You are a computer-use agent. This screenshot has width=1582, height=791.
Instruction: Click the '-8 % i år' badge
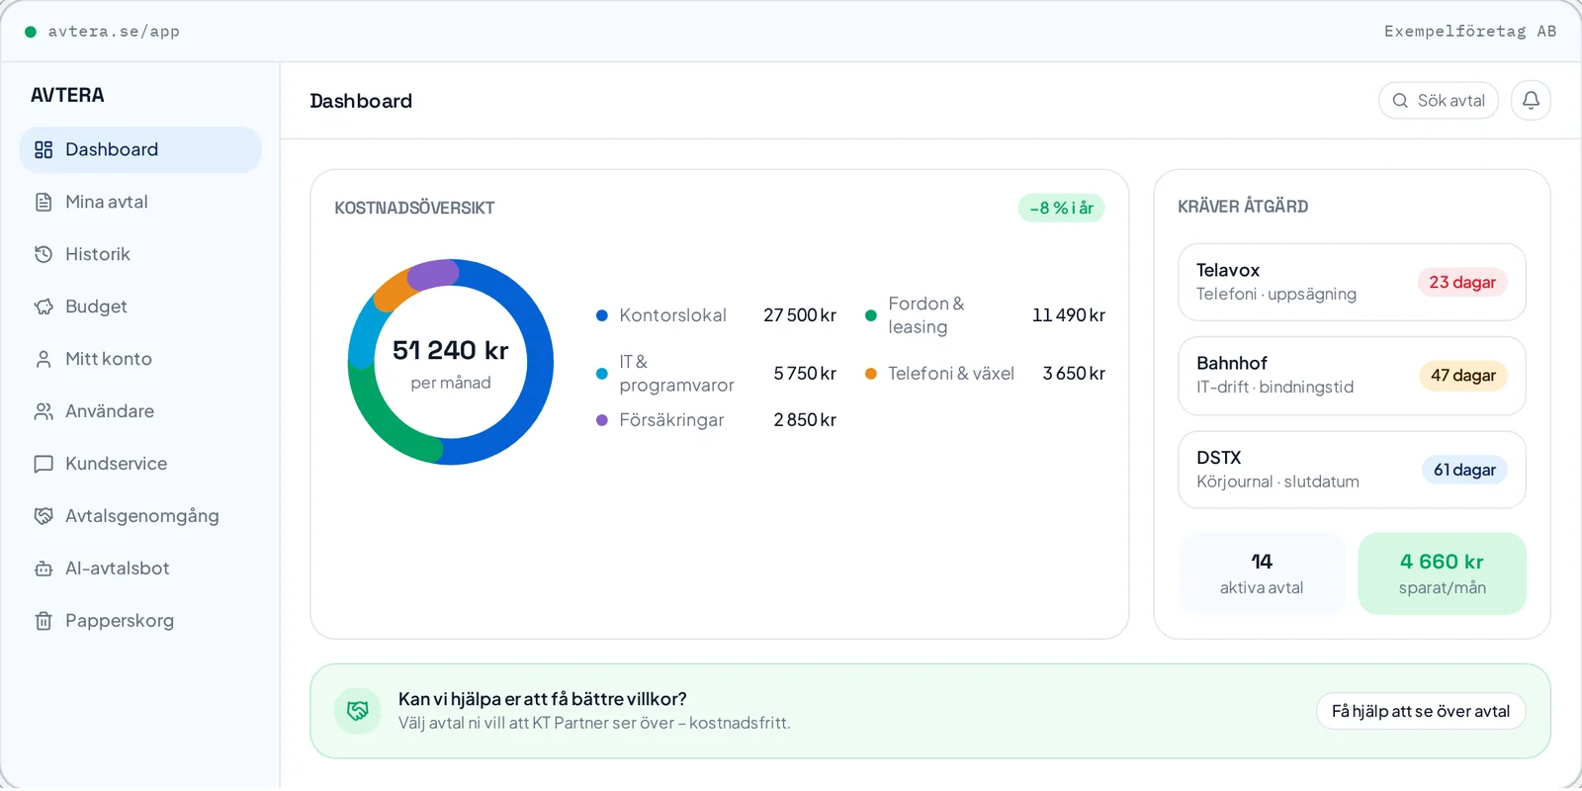click(1061, 208)
